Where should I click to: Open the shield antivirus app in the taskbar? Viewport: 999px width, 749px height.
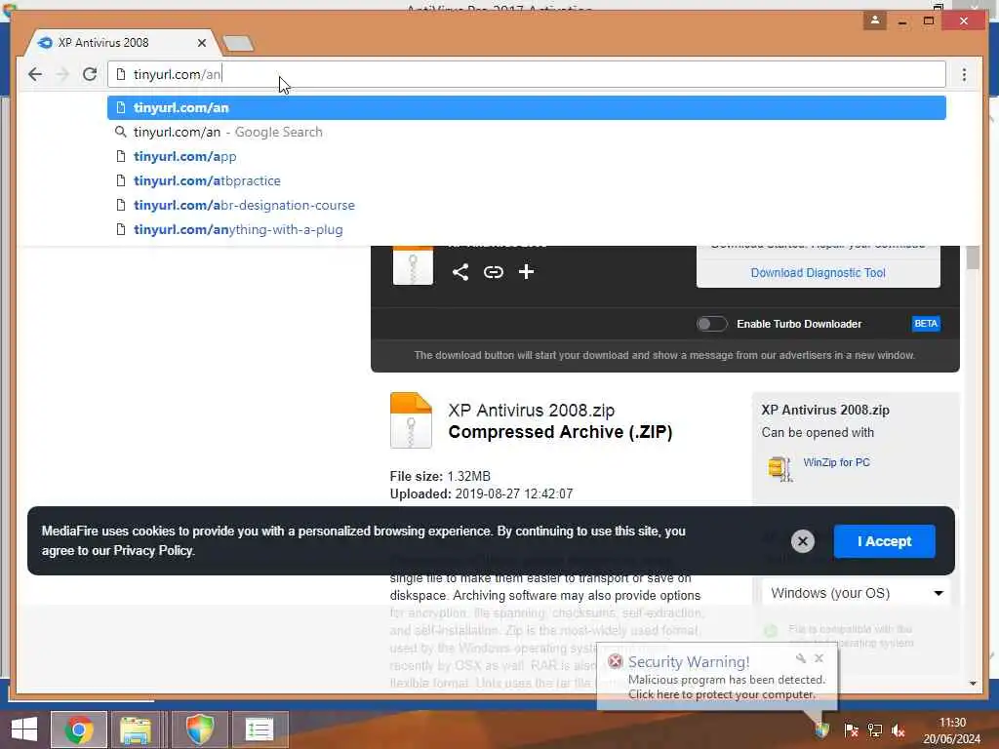coord(199,729)
